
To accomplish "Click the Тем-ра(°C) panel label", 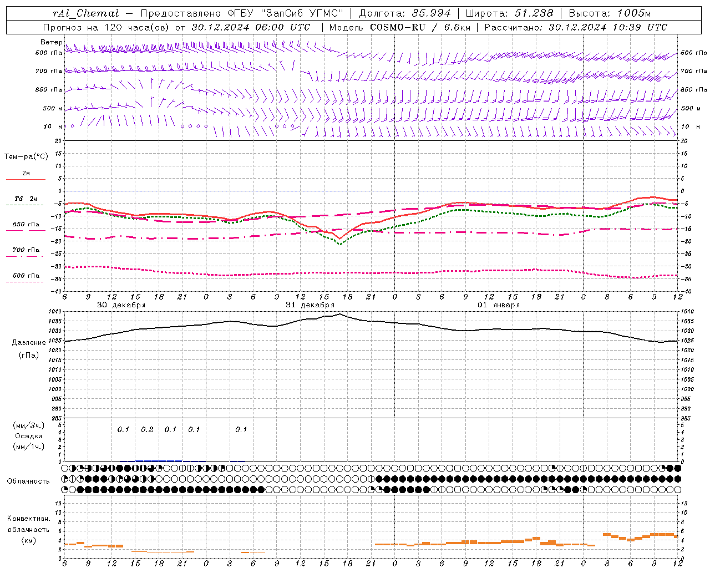I will click(26, 157).
